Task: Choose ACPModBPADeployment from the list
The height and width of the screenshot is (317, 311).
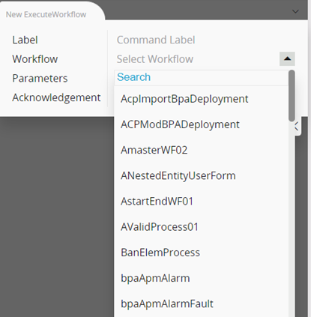Action: point(202,124)
